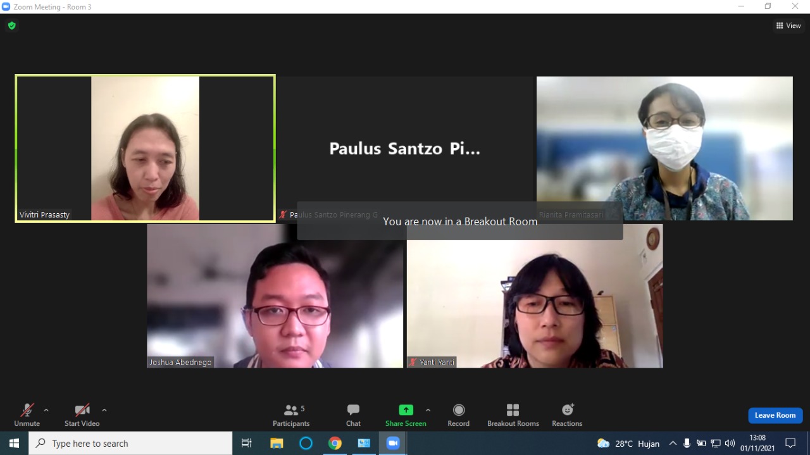Image resolution: width=810 pixels, height=455 pixels.
Task: Open the Chat panel
Action: point(353,415)
